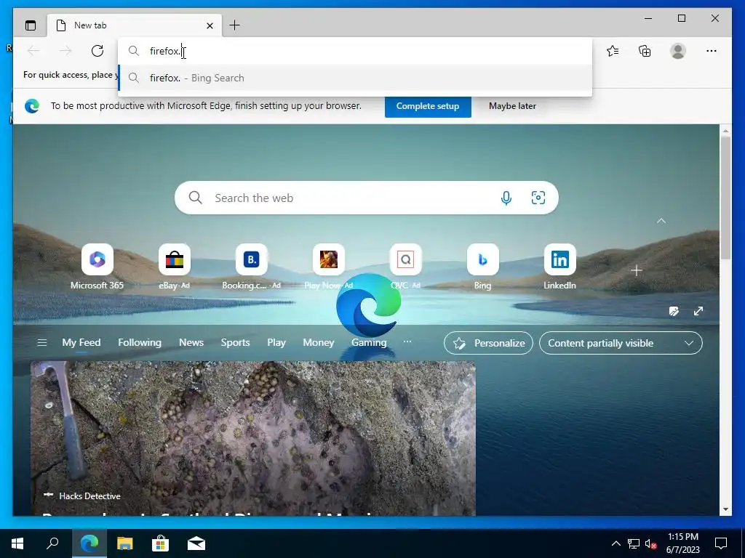Click the Personalize button
Viewport: 745px width, 558px height.
pos(488,343)
